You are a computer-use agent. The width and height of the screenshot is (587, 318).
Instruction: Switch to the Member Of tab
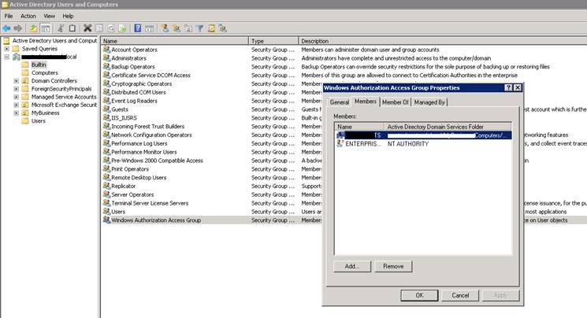coord(396,102)
